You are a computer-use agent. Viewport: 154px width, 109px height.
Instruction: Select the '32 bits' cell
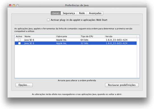[84, 43]
